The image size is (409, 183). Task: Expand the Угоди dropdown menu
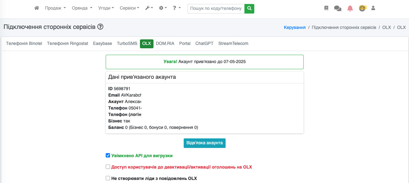click(106, 8)
